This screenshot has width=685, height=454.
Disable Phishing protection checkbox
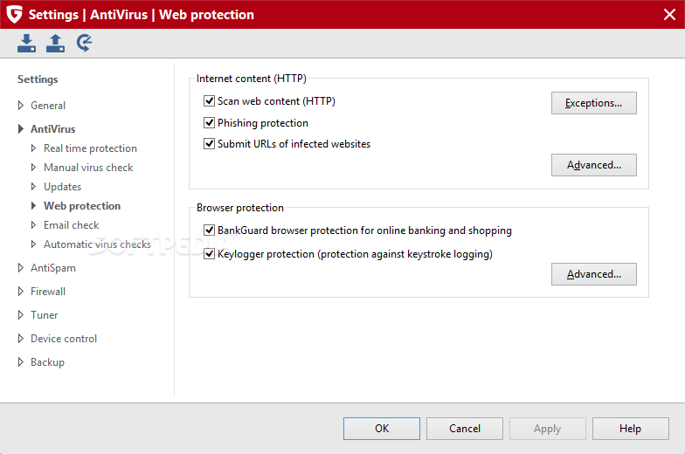point(210,122)
